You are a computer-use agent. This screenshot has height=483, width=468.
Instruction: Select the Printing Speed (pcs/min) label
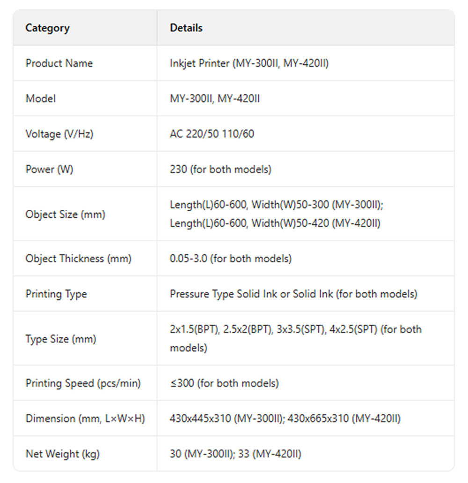83,383
